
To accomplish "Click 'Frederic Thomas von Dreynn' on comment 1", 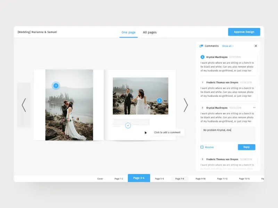I will pos(222,83).
